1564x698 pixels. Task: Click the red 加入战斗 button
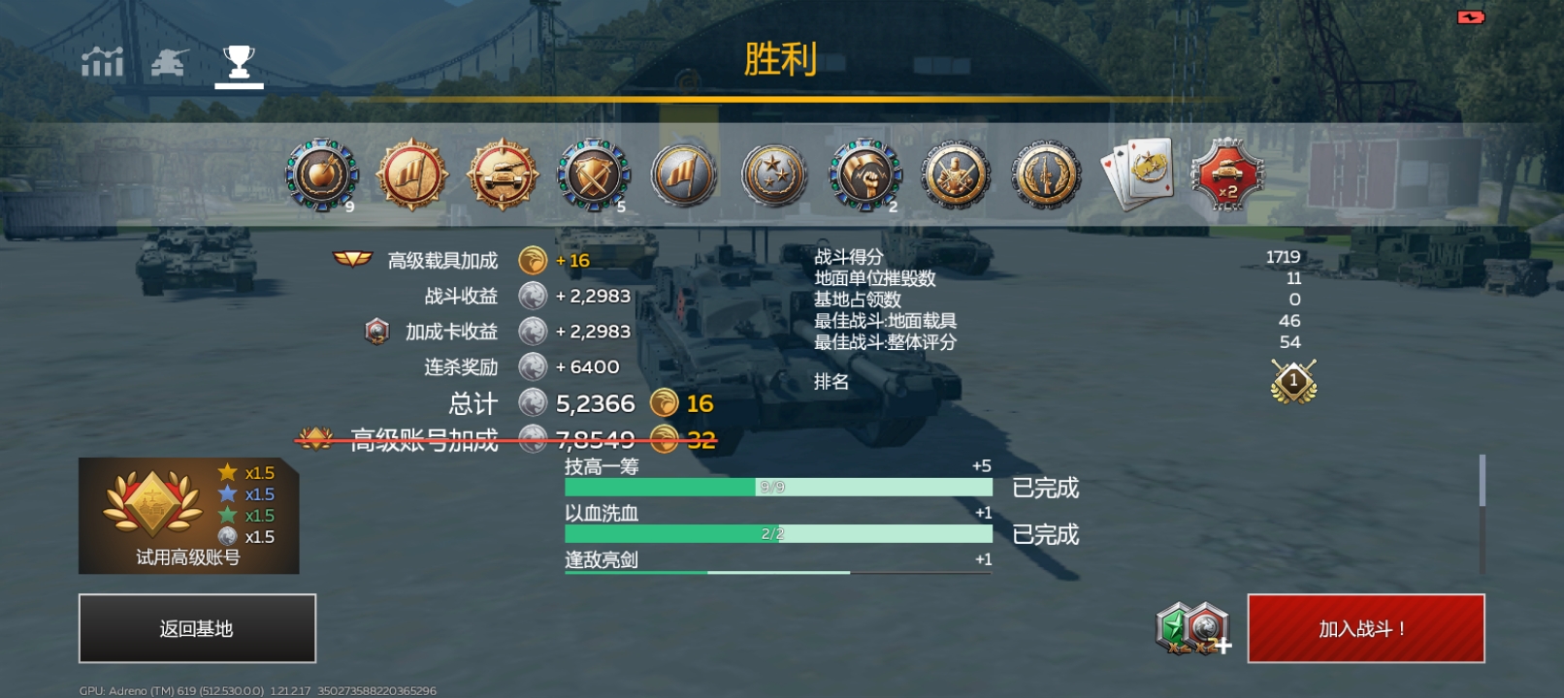tap(1365, 628)
